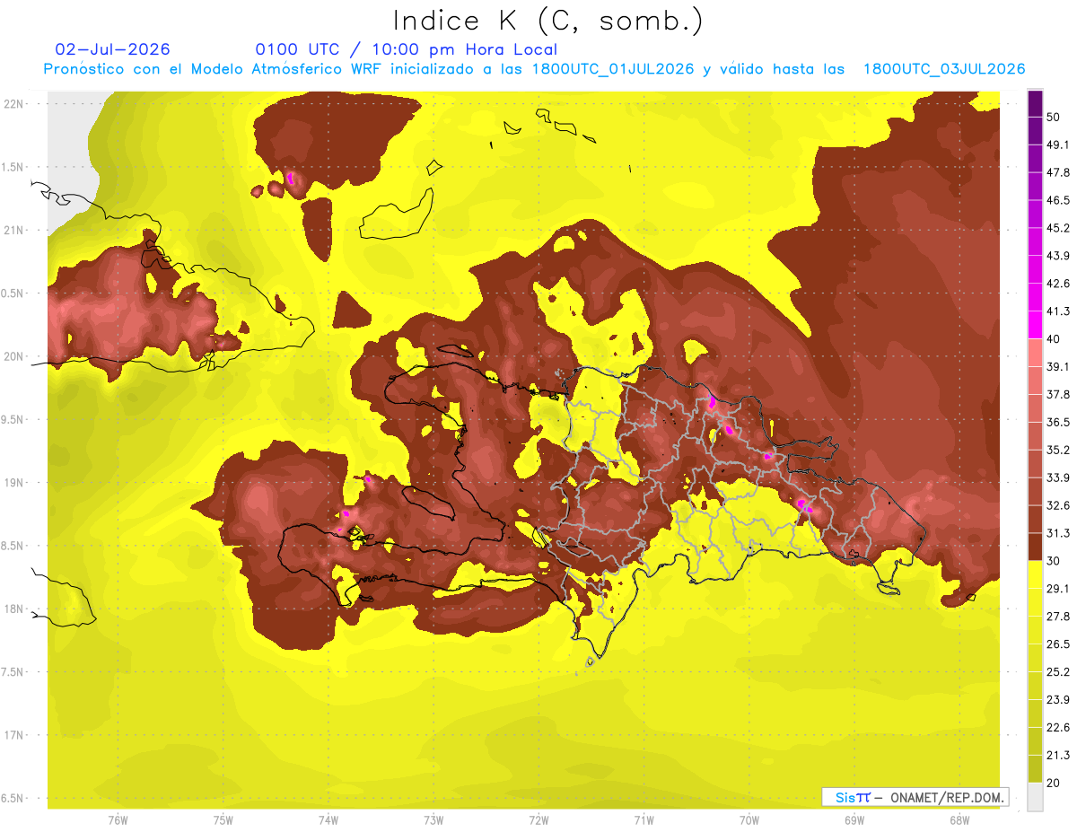Click the salmon swatch between 39.1 and 40

(x=1035, y=353)
